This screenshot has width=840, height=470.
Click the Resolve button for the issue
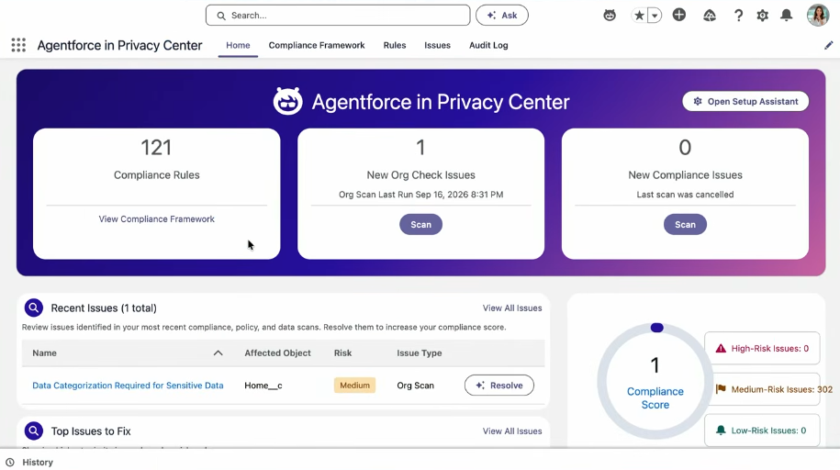click(x=498, y=386)
